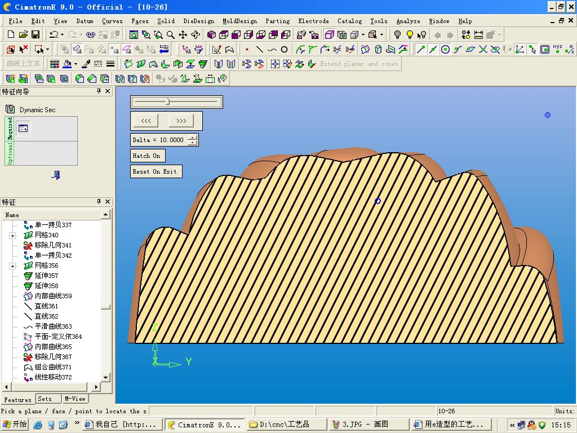This screenshot has width=577, height=433.
Task: Select the Rotate view tool
Action: point(196,34)
